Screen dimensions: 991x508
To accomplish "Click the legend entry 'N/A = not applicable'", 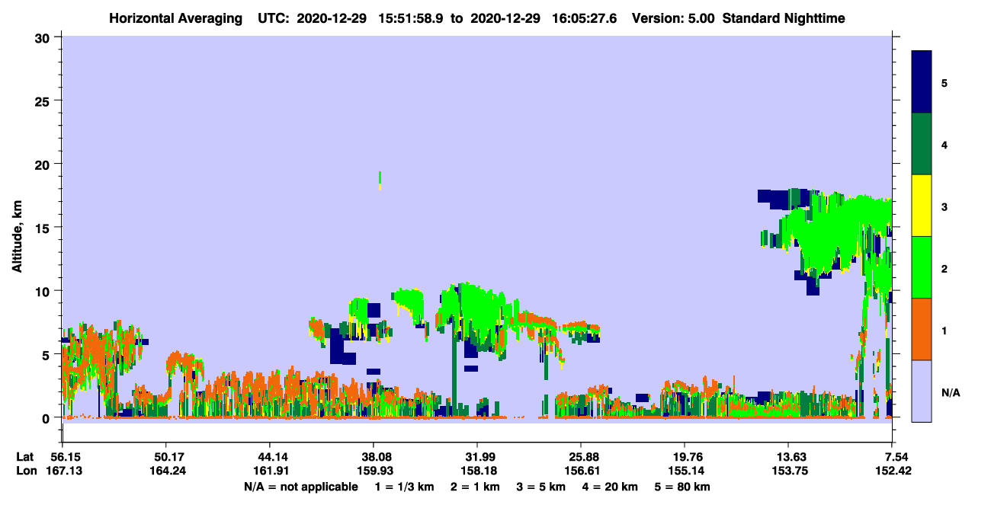I will click(300, 487).
